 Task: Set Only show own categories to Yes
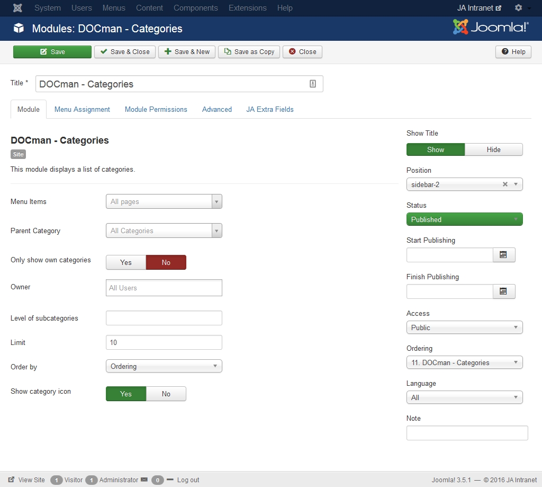click(x=126, y=262)
